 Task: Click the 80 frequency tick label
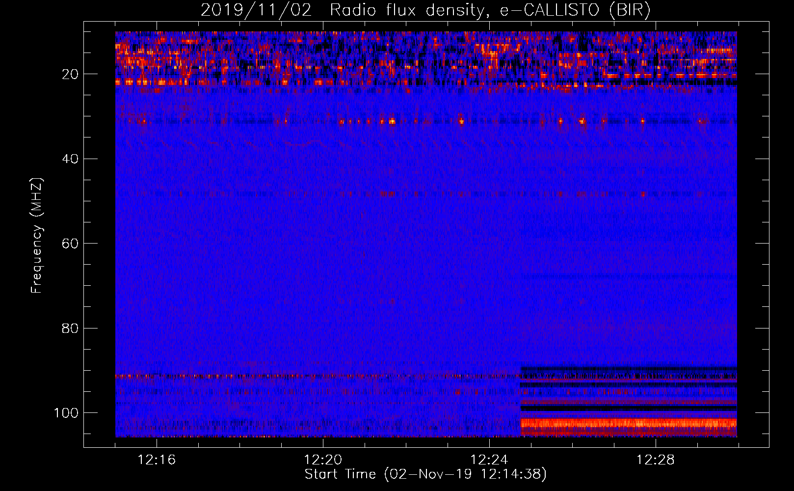70,328
